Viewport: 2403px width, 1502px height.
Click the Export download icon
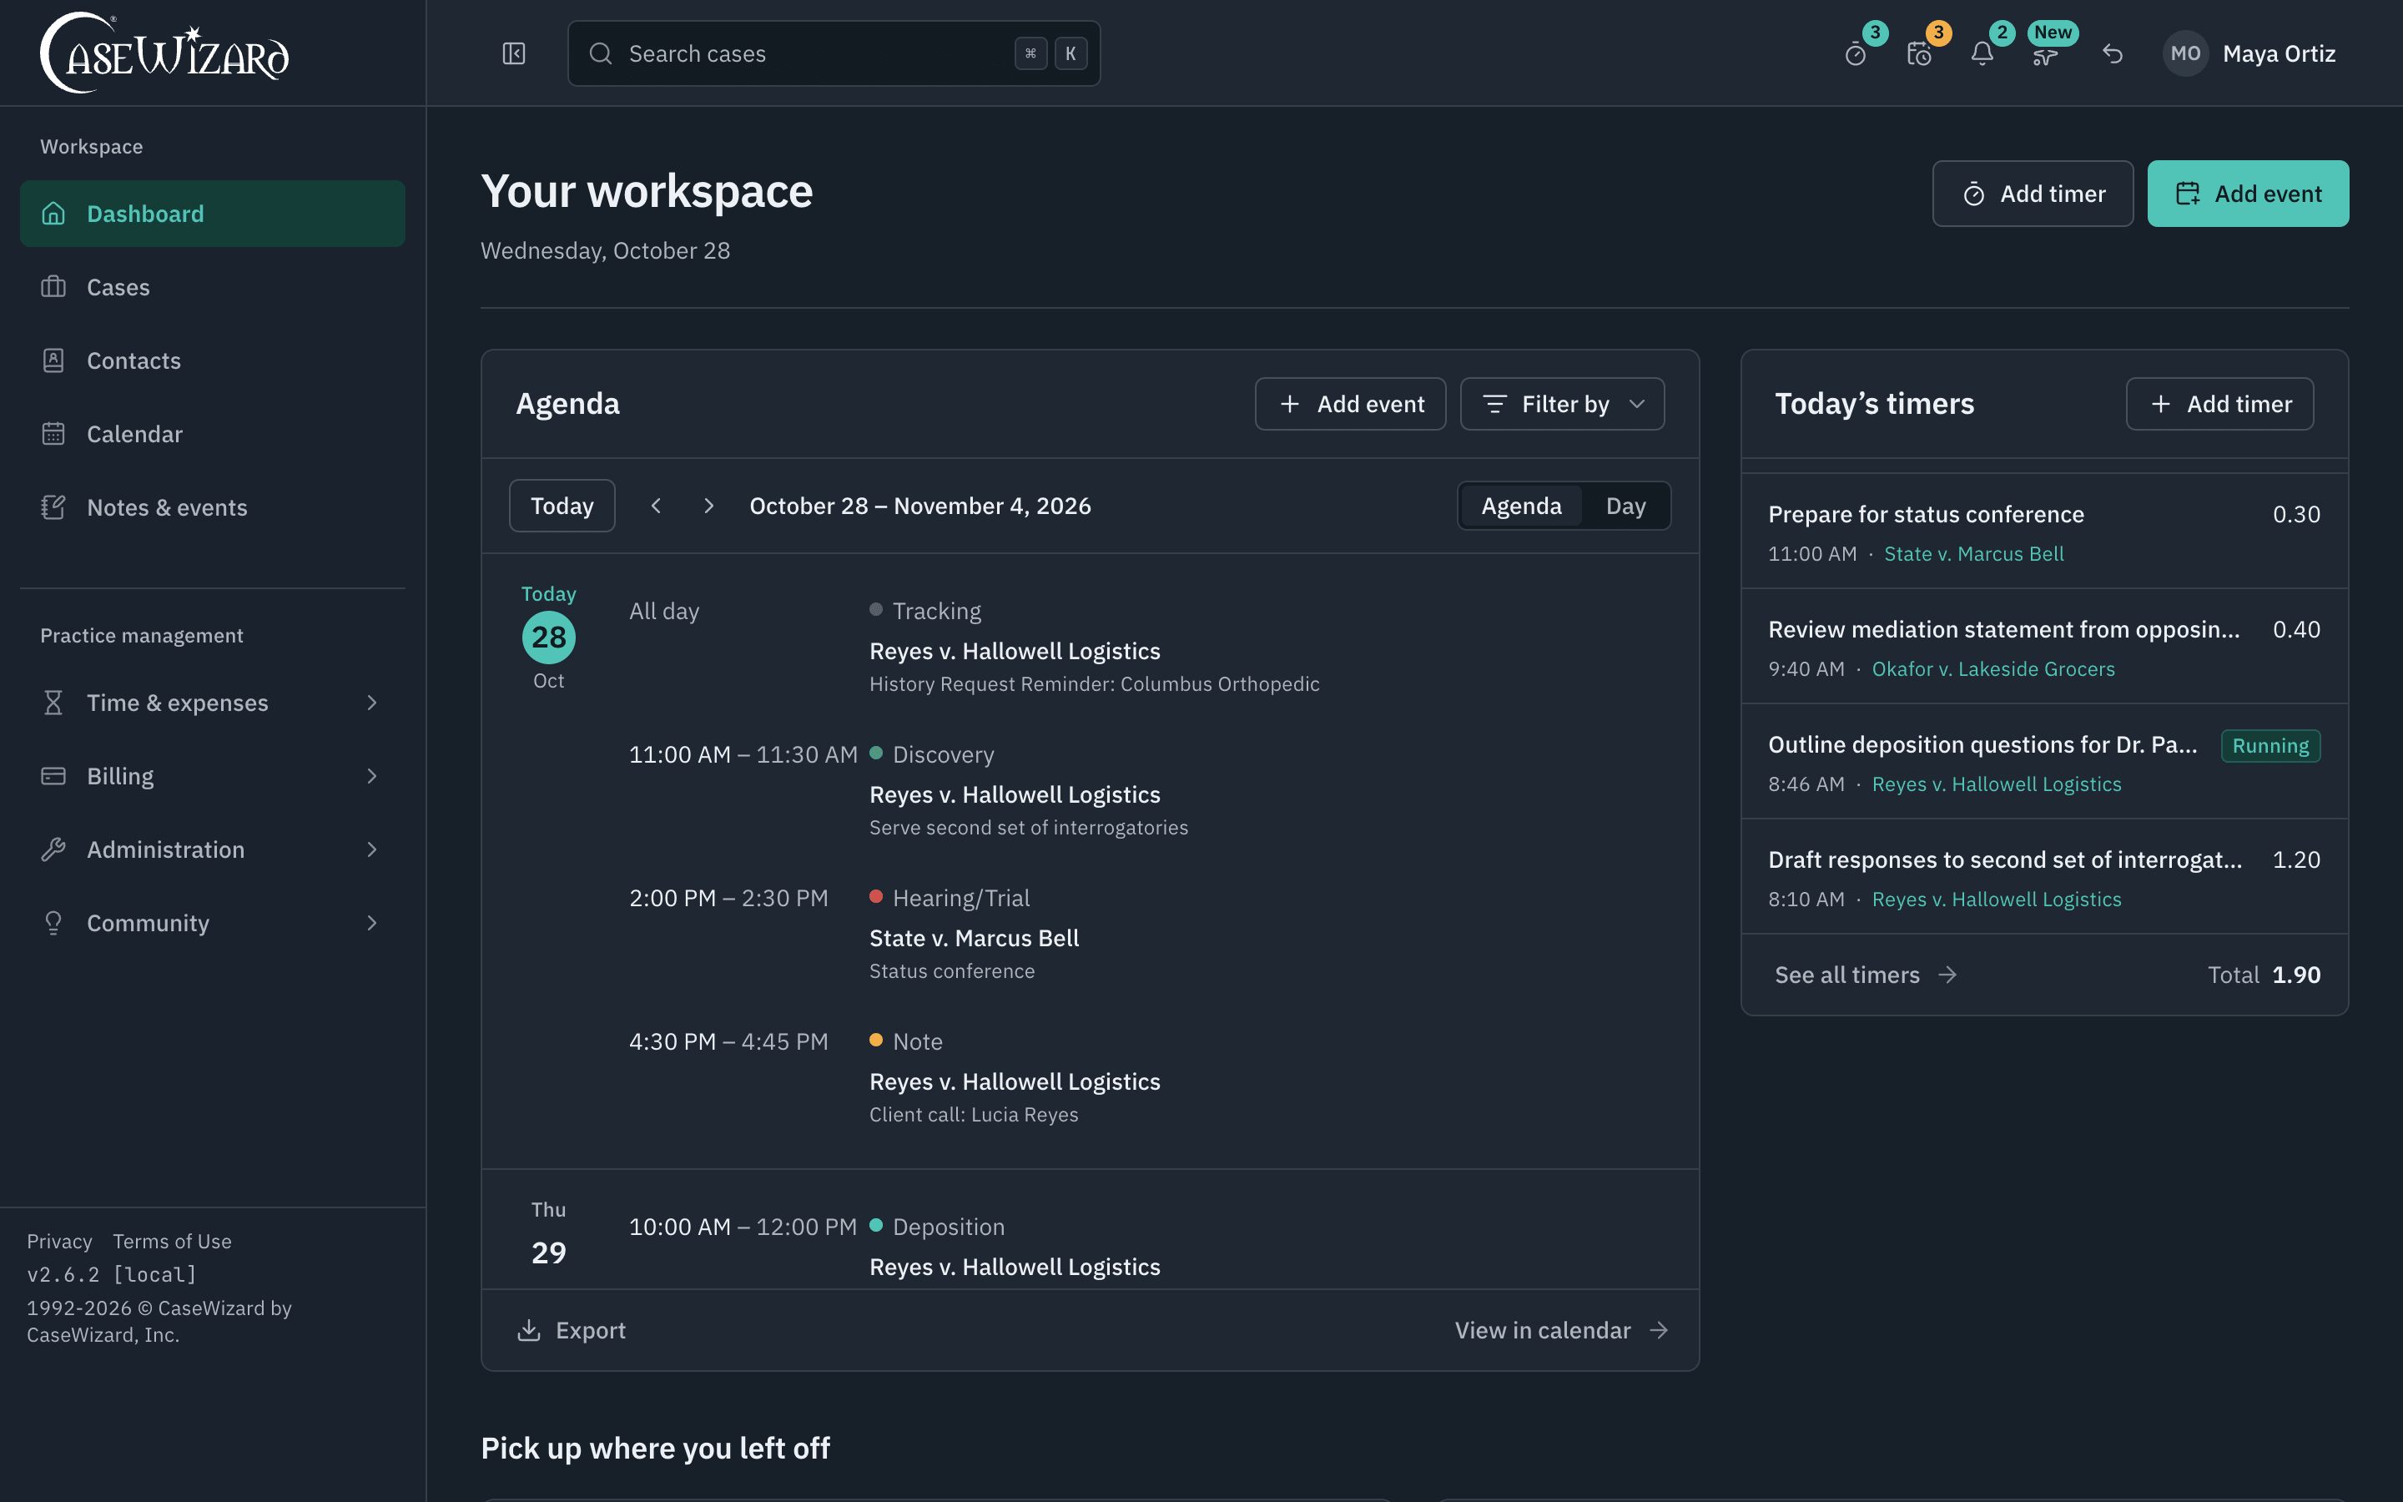click(x=529, y=1330)
